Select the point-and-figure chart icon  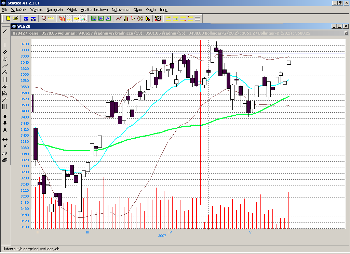click(140, 18)
